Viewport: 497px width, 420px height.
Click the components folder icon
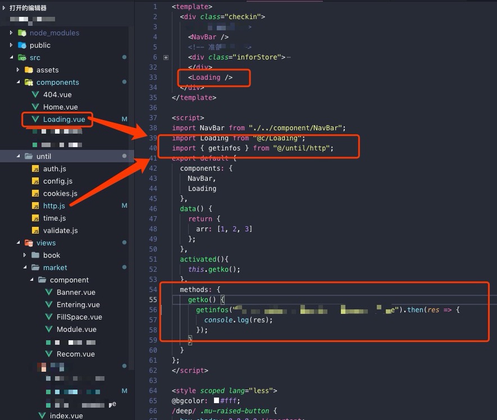[x=29, y=82]
